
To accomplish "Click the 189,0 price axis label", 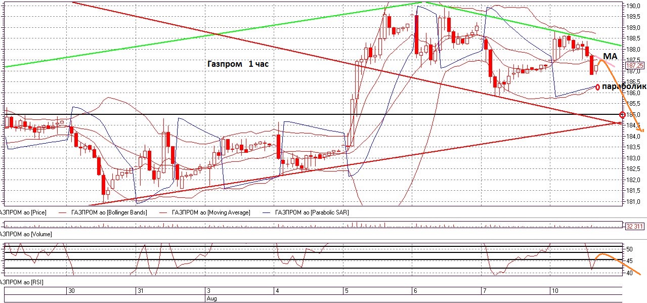I will (x=633, y=28).
